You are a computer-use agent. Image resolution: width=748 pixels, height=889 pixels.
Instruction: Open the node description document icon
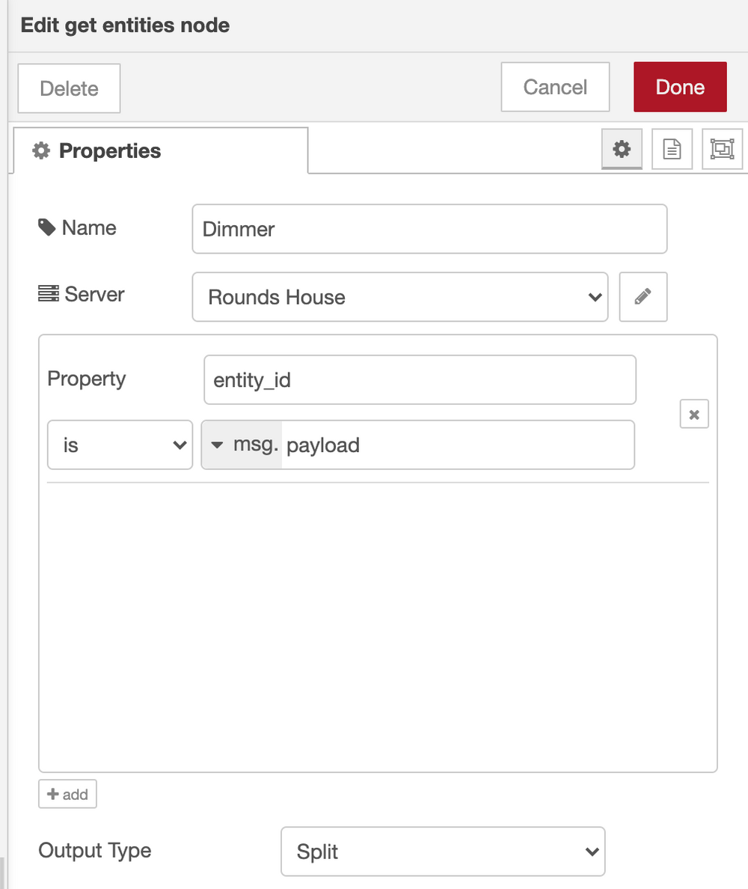point(672,150)
